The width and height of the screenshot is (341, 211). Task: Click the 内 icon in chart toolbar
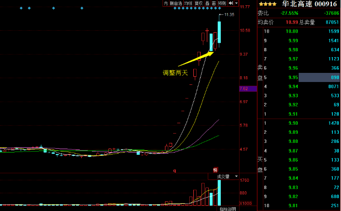pos(166,3)
